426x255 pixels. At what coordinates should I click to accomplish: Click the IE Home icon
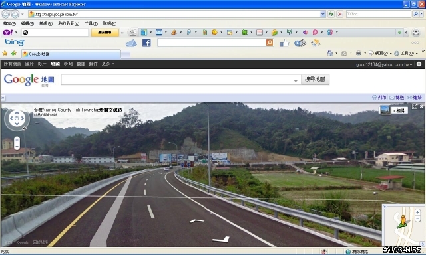pyautogui.click(x=330, y=53)
